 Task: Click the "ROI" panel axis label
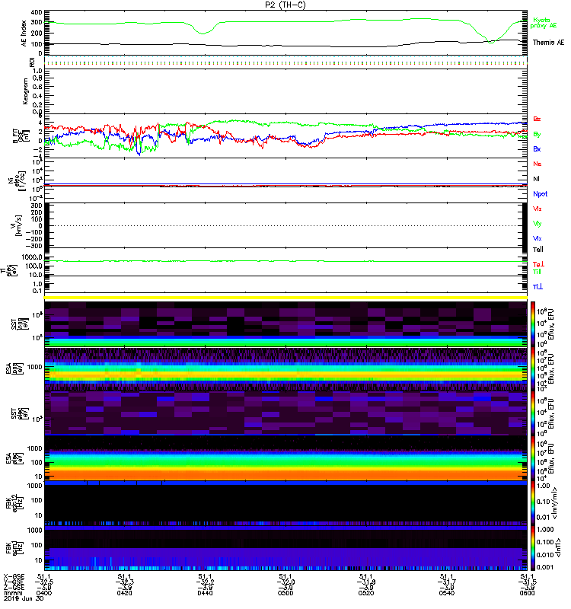32,62
